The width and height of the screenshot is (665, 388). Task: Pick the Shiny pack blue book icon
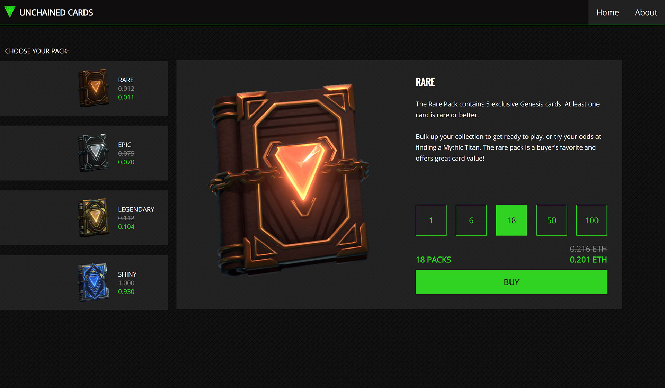pos(94,282)
